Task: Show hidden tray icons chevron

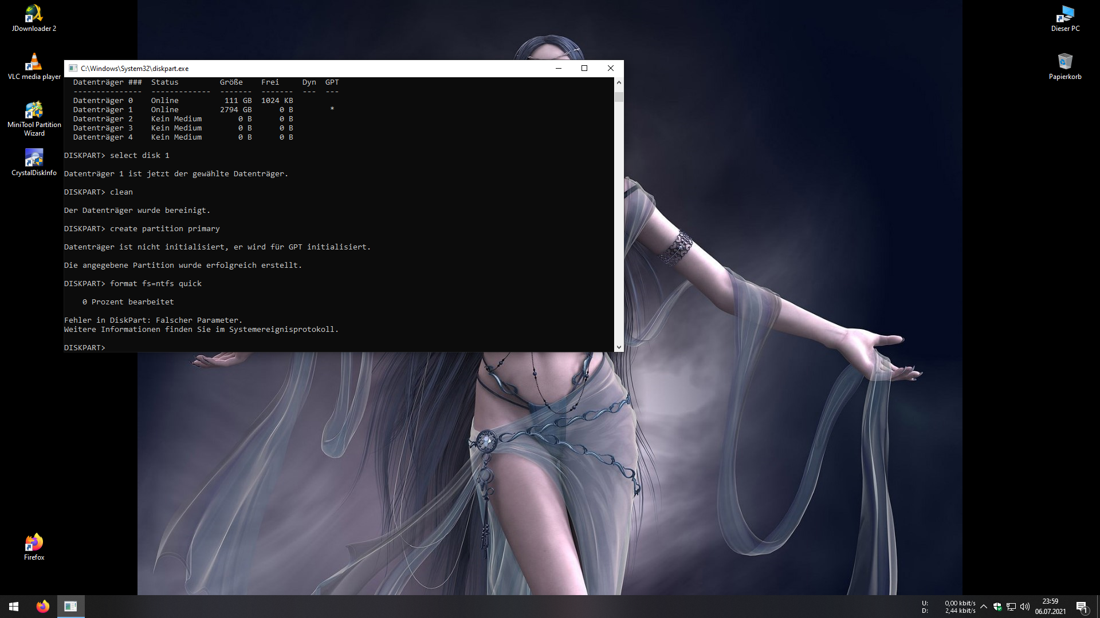Action: [984, 607]
